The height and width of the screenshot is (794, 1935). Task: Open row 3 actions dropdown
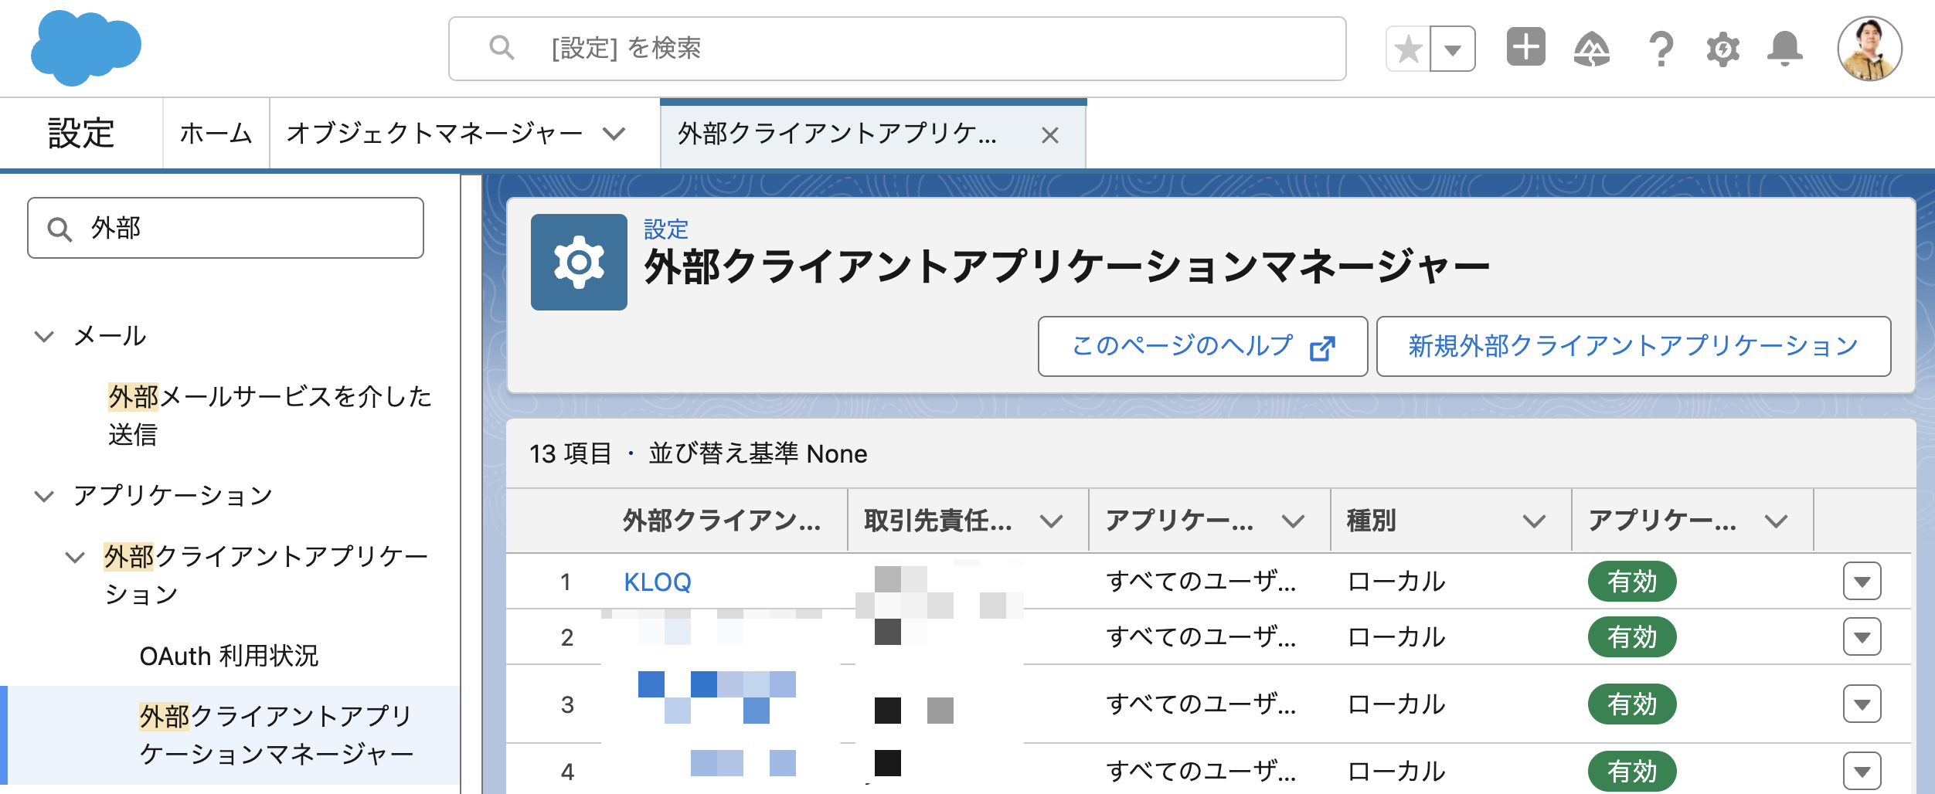point(1862,704)
